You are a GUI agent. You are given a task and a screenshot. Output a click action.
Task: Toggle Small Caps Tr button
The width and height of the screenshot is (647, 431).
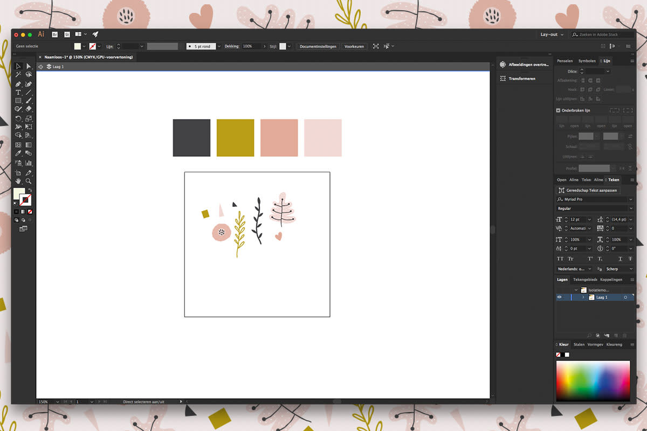[x=570, y=259]
